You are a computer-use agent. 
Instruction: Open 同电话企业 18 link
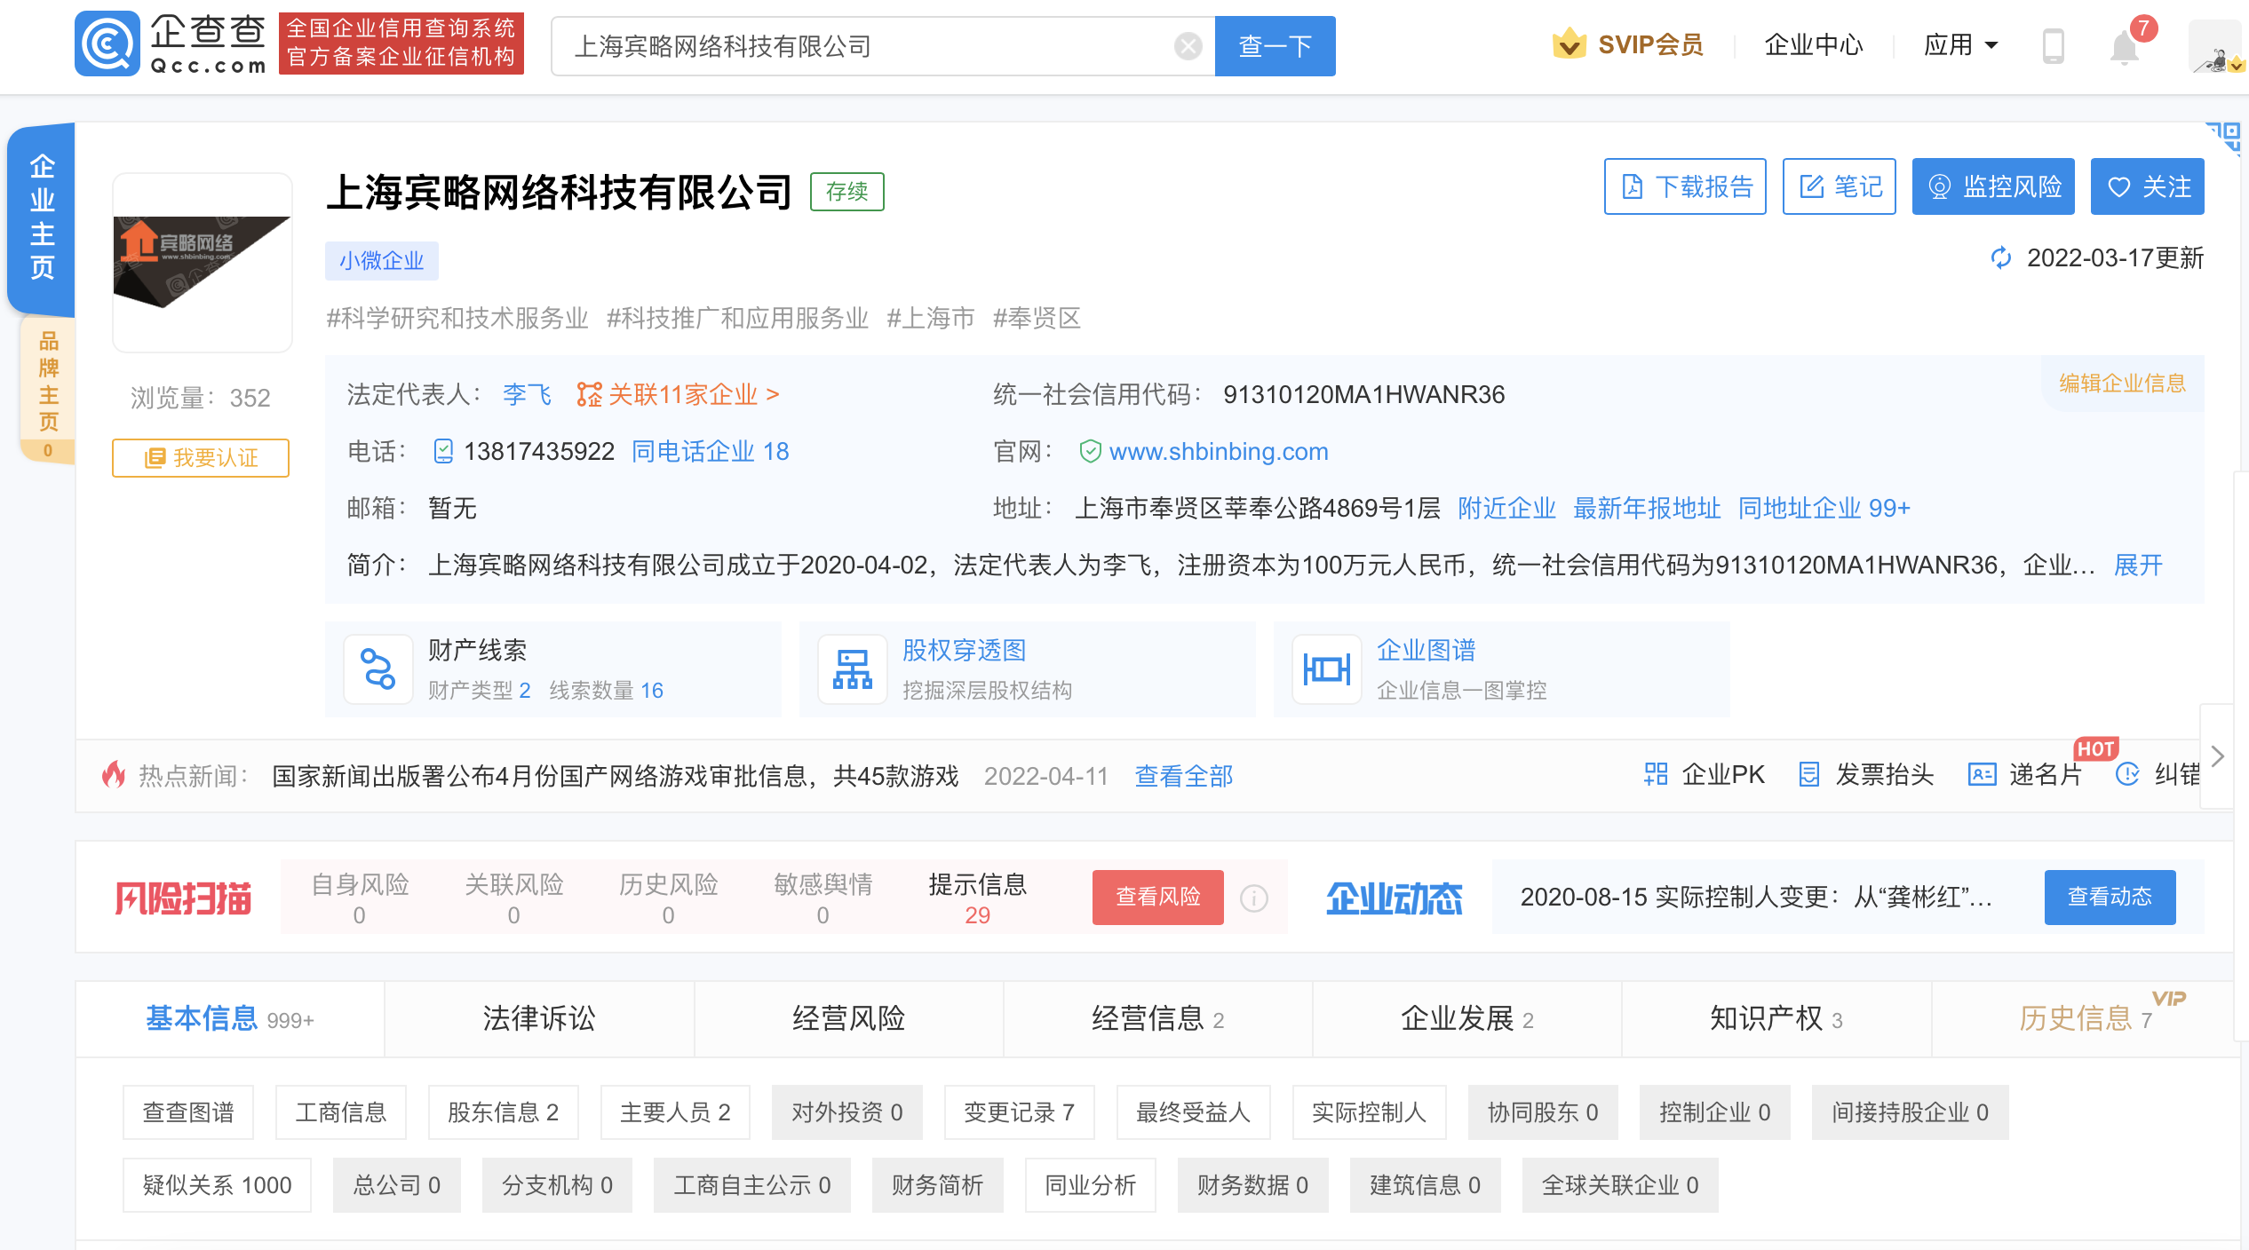[711, 452]
